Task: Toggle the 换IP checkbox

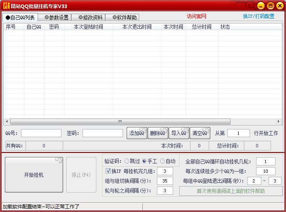Action: point(113,171)
